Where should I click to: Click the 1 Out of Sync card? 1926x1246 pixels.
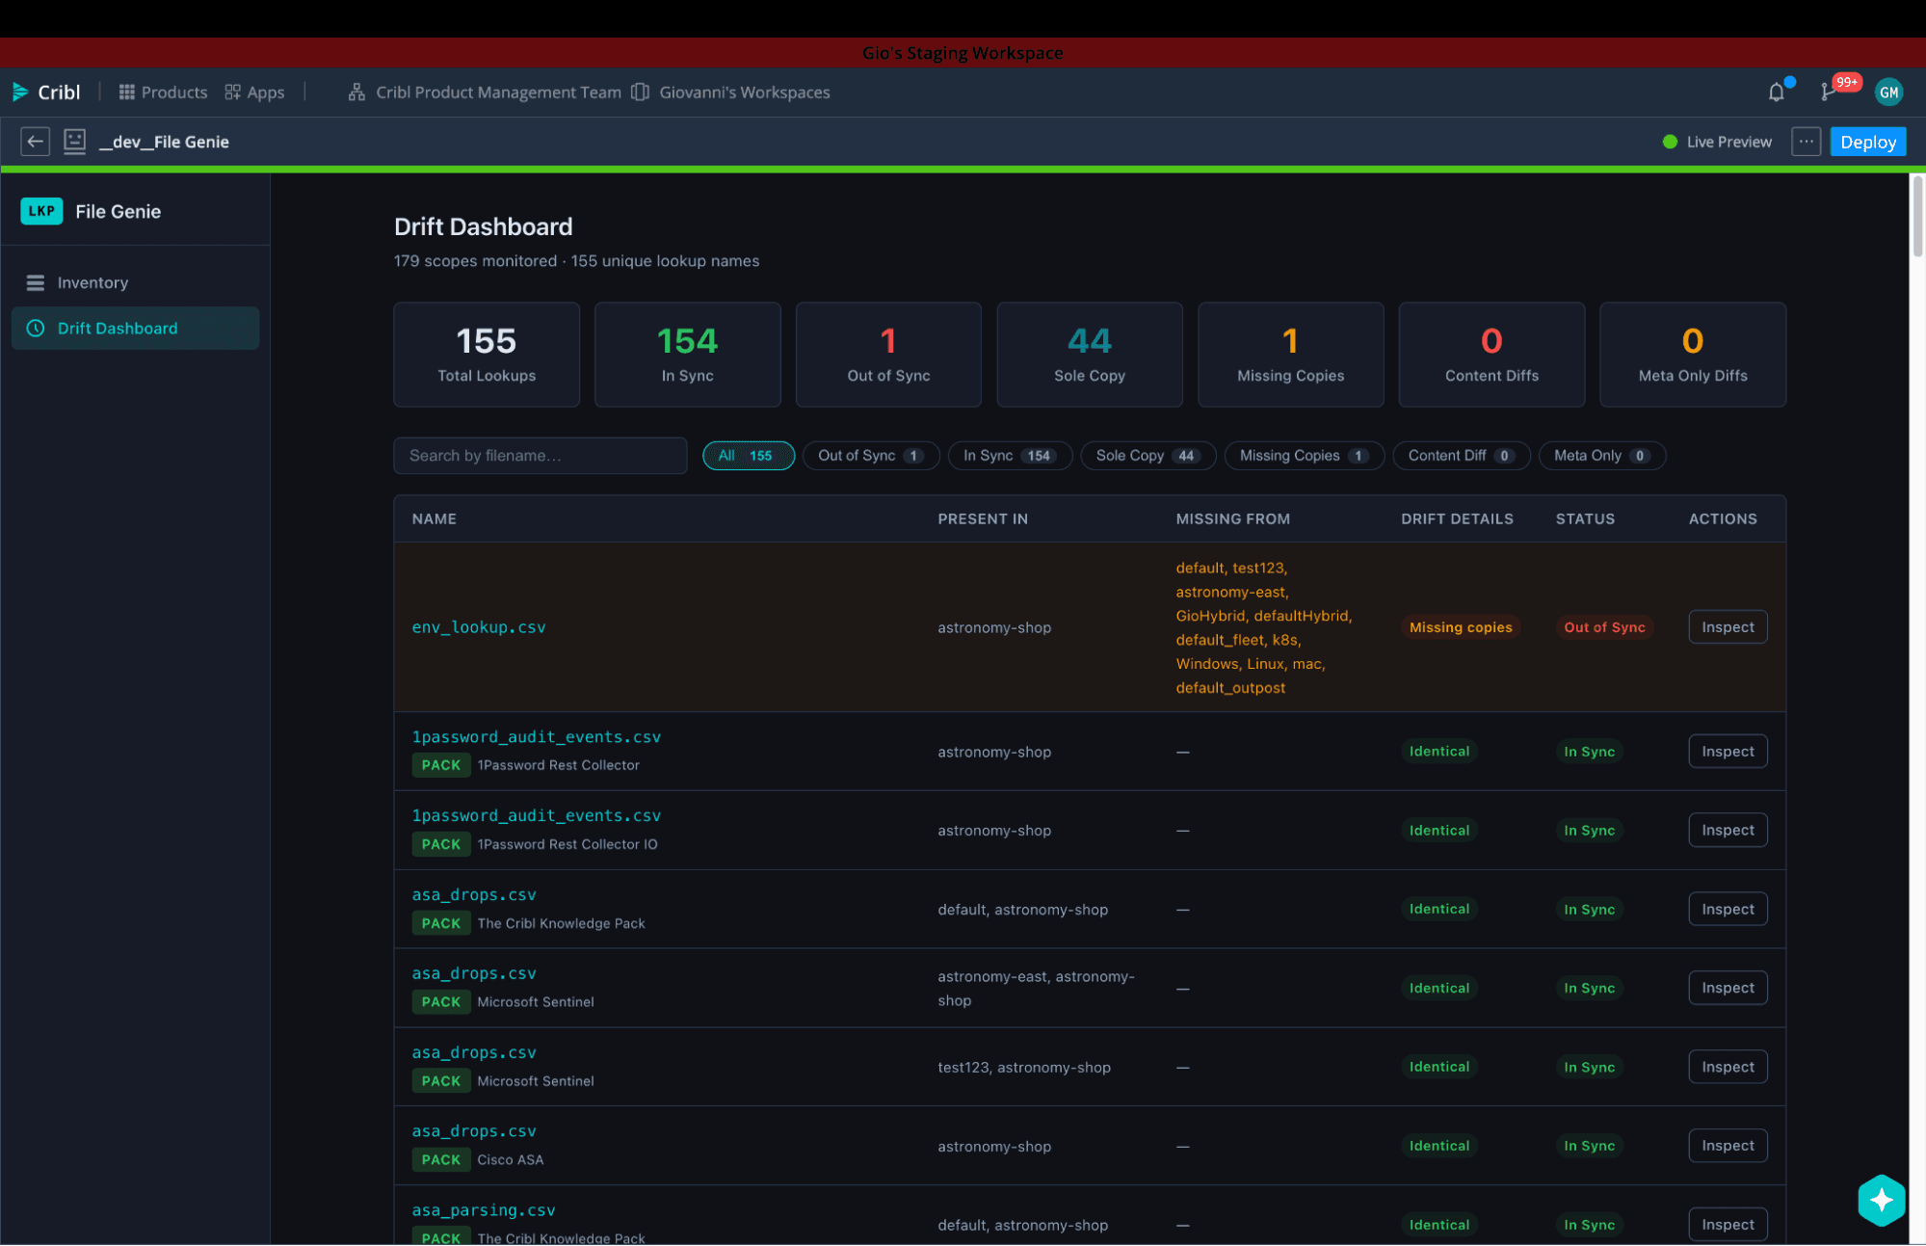pos(888,355)
